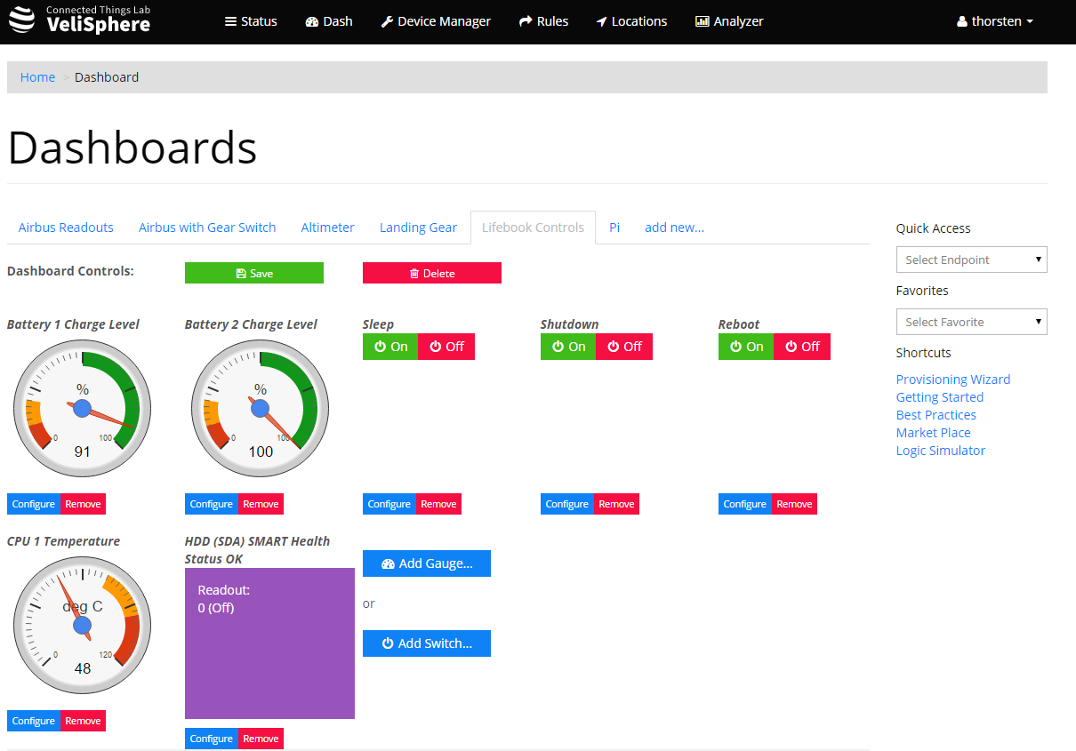Image resolution: width=1076 pixels, height=751 pixels.
Task: Turn the Shutdown switch Off
Action: pyautogui.click(x=624, y=346)
